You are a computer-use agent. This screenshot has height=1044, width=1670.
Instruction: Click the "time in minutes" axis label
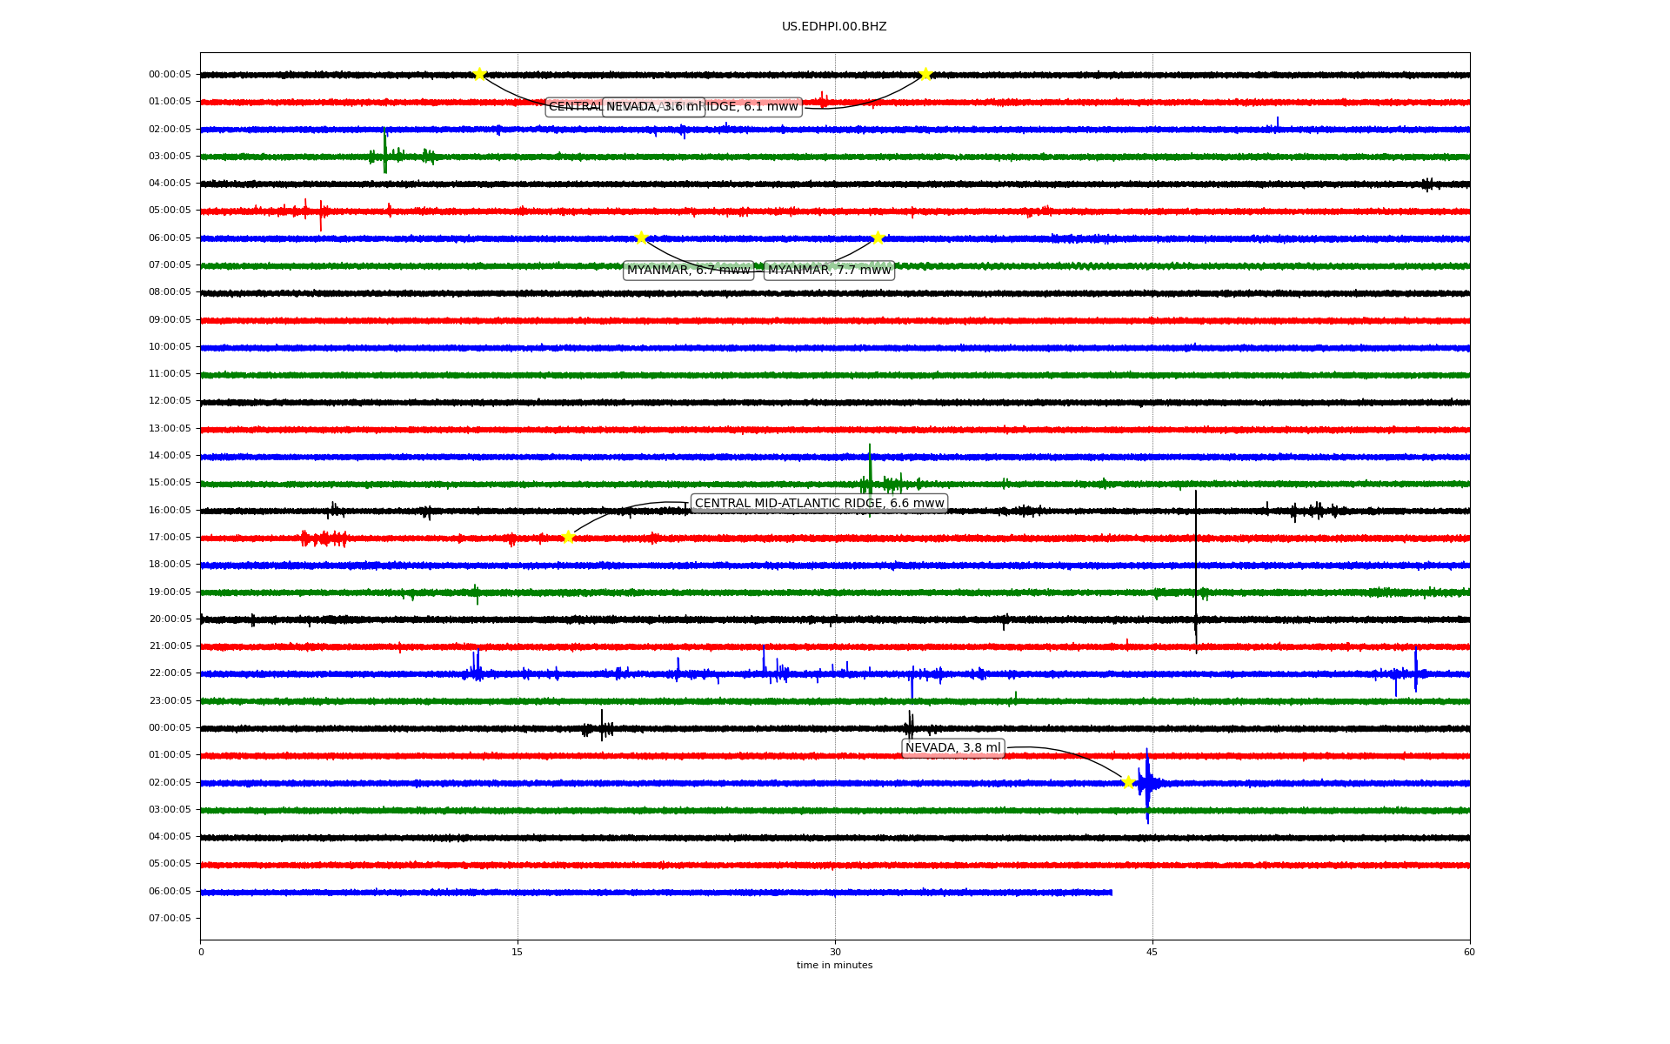tap(833, 966)
